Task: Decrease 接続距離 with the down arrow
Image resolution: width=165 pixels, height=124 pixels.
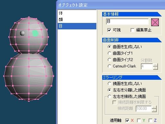Action: [154, 110]
